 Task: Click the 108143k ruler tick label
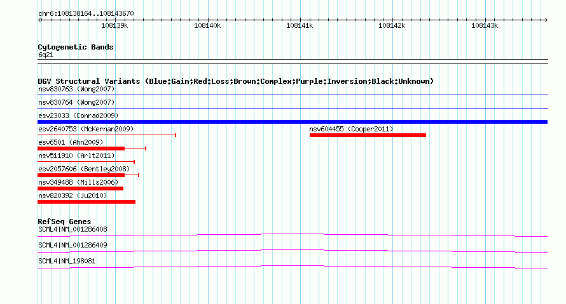[485, 25]
